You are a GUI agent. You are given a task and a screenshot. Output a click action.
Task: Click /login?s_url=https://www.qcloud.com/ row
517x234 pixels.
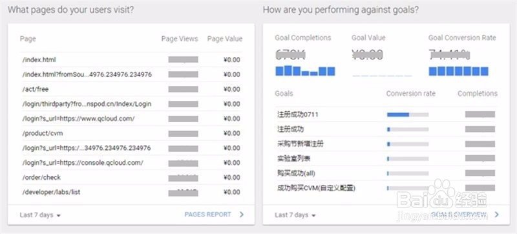click(131, 119)
